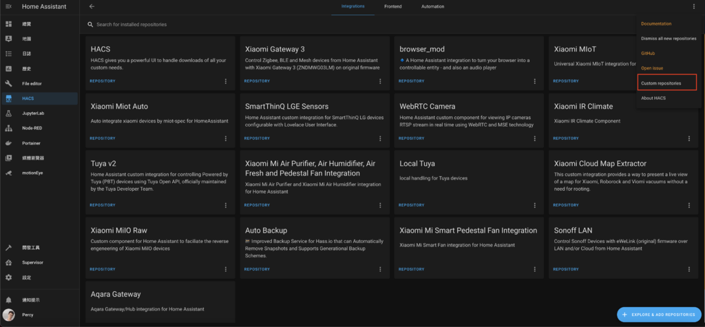The height and width of the screenshot is (327, 705).
Task: Open Repository link on Xiaomi Gateway 3 card
Action: (x=257, y=81)
